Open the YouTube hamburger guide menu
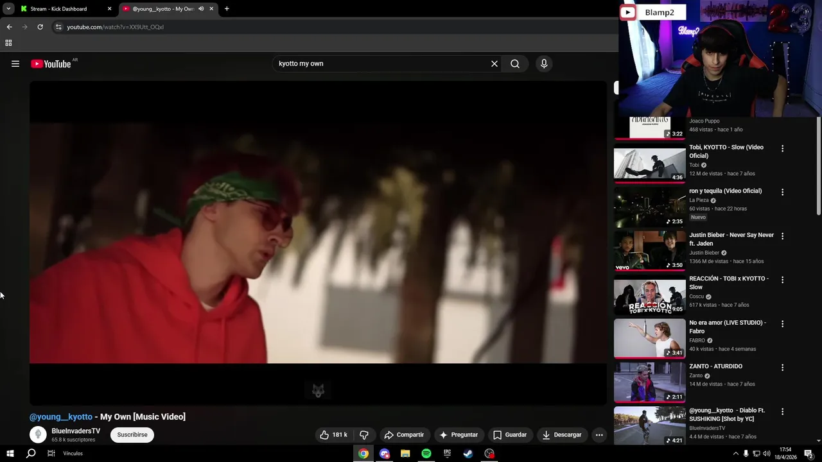Image resolution: width=822 pixels, height=462 pixels. 15,64
